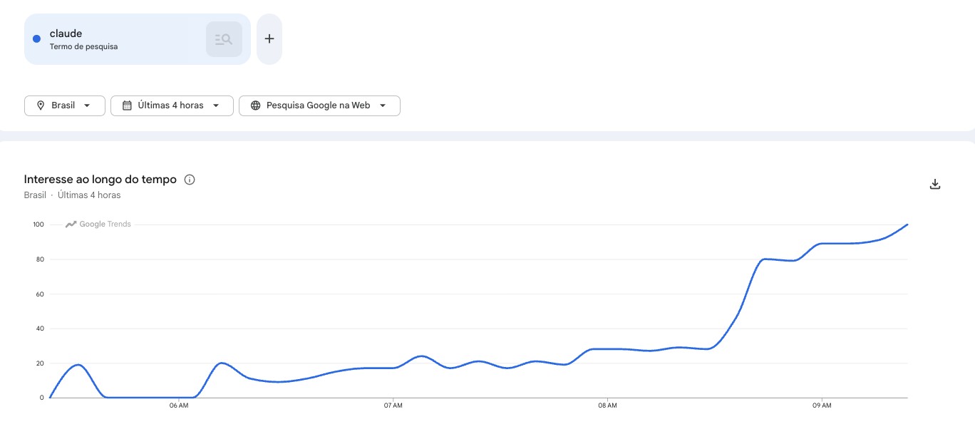Viewport: 975px width, 424px height.
Task: Click the calendar icon in the Últimas 4 horas filter
Action: pyautogui.click(x=127, y=105)
